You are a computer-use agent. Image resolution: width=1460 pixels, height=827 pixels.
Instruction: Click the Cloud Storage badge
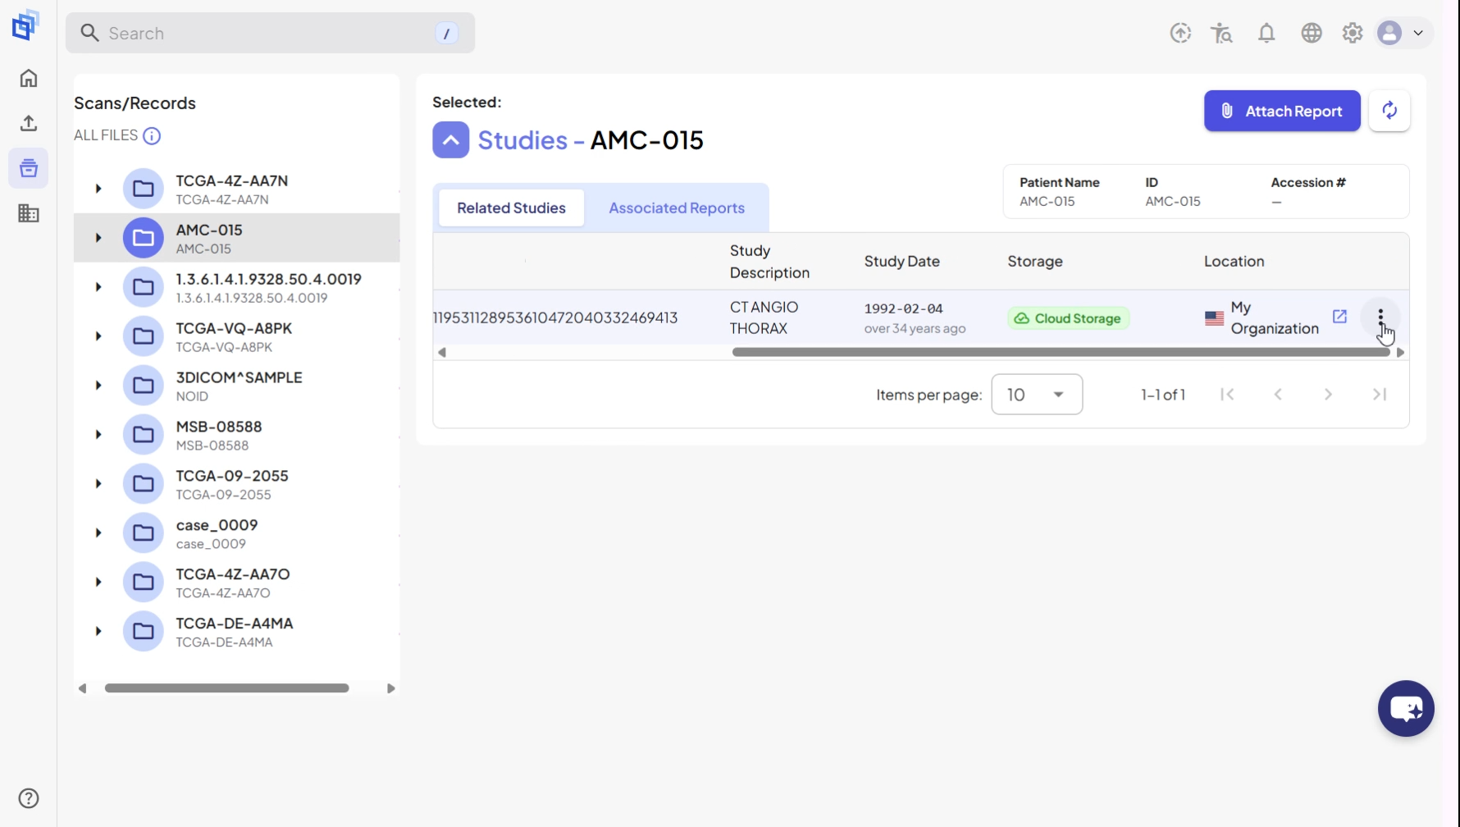(x=1068, y=318)
